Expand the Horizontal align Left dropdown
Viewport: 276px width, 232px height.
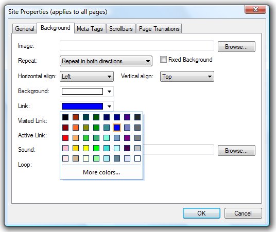point(87,76)
